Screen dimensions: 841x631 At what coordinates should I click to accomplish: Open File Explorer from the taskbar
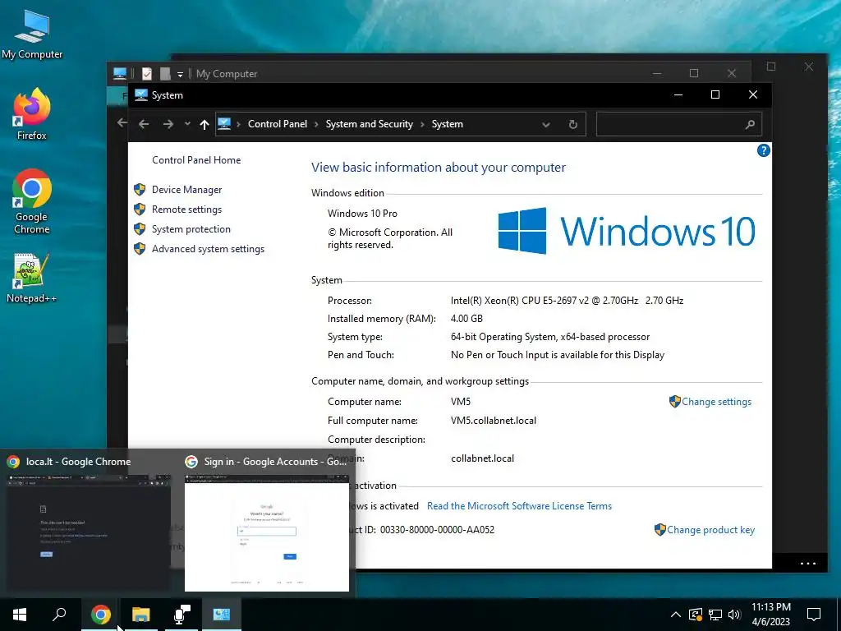[140, 615]
